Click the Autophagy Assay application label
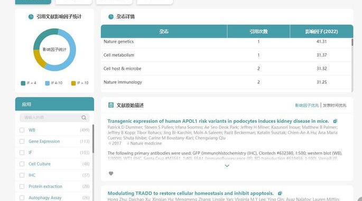Viewport: 362px width, 201px height. click(x=45, y=198)
